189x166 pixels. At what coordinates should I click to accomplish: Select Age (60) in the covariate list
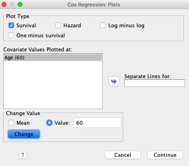(53, 58)
